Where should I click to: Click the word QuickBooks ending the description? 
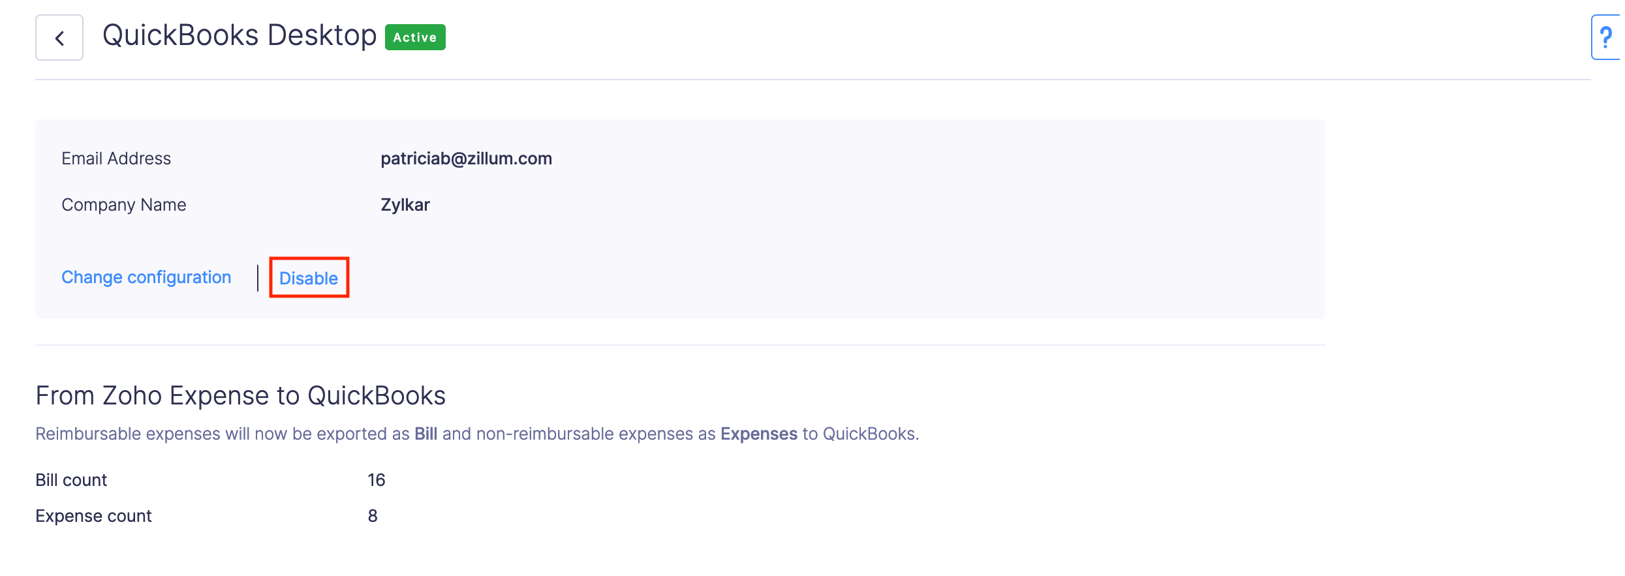click(x=869, y=434)
